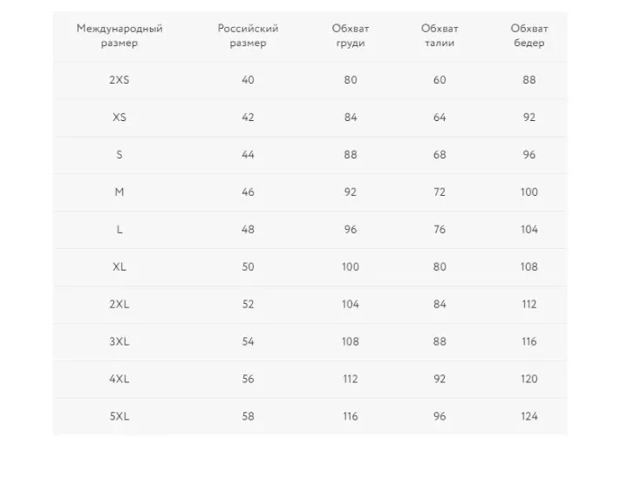Click hip measurement 124 cell
The image size is (627, 478).
click(529, 416)
